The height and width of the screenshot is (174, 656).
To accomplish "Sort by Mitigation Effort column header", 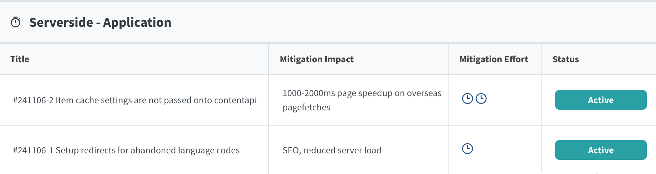I will 494,59.
